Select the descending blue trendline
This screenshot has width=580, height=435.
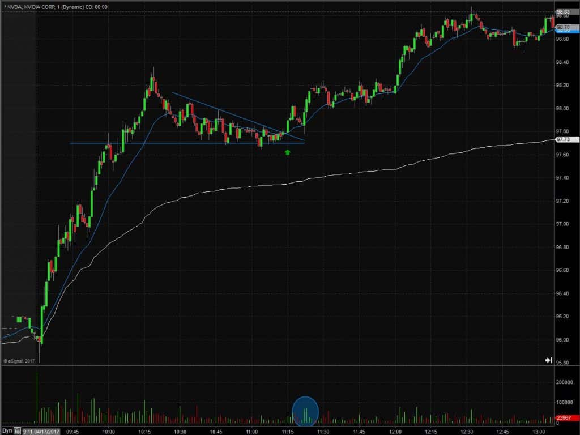238,117
